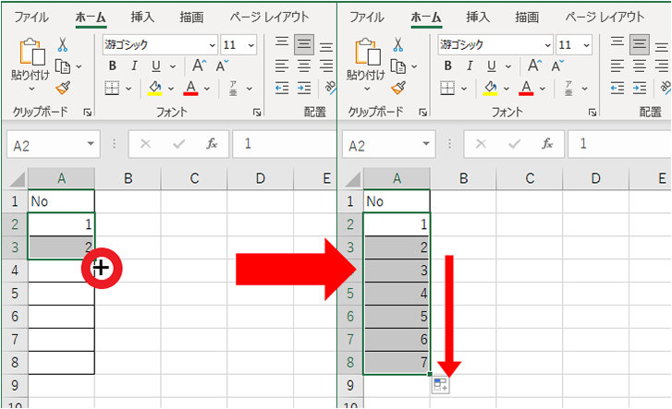Open the ファイル menu in the right window
Screen dimensions: 672x409
367,17
